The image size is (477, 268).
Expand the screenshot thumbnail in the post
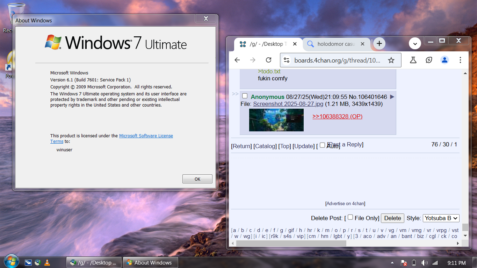click(x=276, y=120)
